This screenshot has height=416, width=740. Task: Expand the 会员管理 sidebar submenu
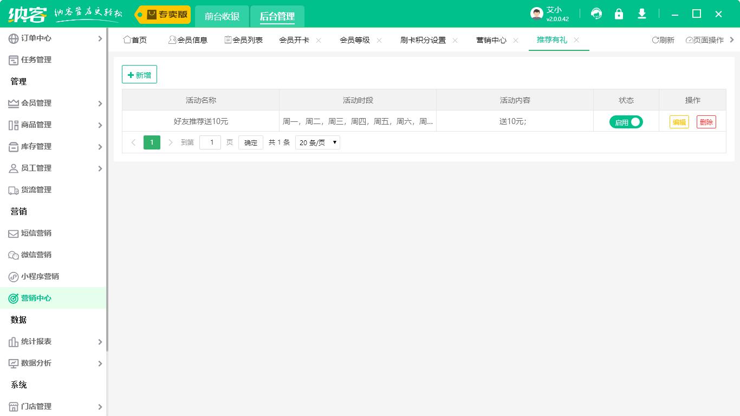(x=36, y=103)
